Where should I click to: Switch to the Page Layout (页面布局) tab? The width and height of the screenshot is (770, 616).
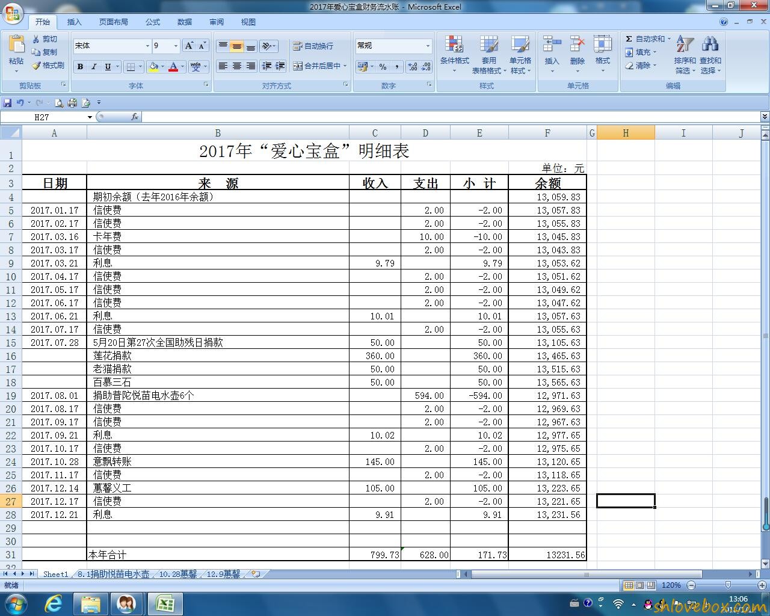[114, 22]
